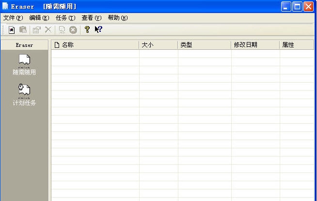Open the 文件(F) menu
Screen dimensions: 317x201
[13, 18]
